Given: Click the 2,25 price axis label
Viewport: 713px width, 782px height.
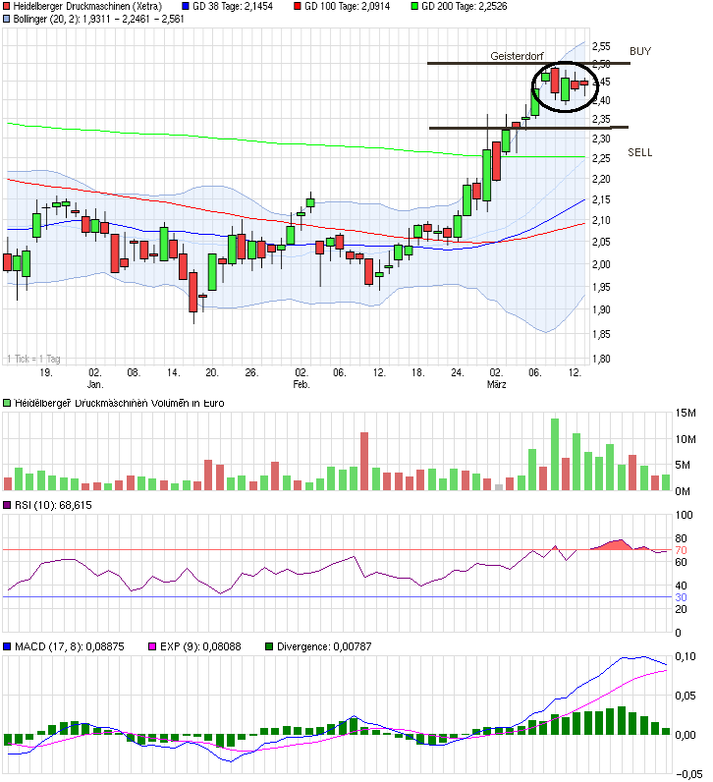Looking at the screenshot, I should point(601,158).
